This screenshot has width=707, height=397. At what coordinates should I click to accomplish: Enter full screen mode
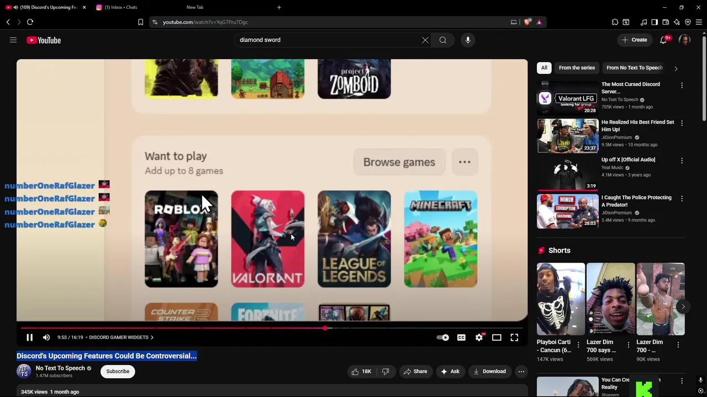(514, 337)
